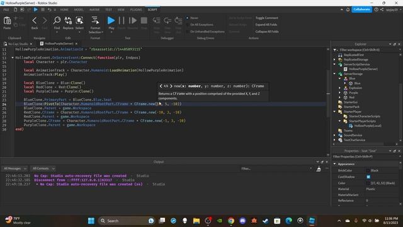Click the Step Out debugger icon
Viewport: 403px width, 227px height.
point(178,21)
